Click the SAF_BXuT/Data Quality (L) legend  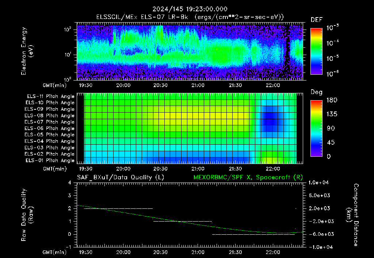(x=121, y=177)
